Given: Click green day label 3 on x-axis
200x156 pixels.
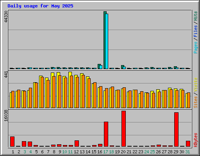Looking at the screenshot, I should [x=25, y=152].
